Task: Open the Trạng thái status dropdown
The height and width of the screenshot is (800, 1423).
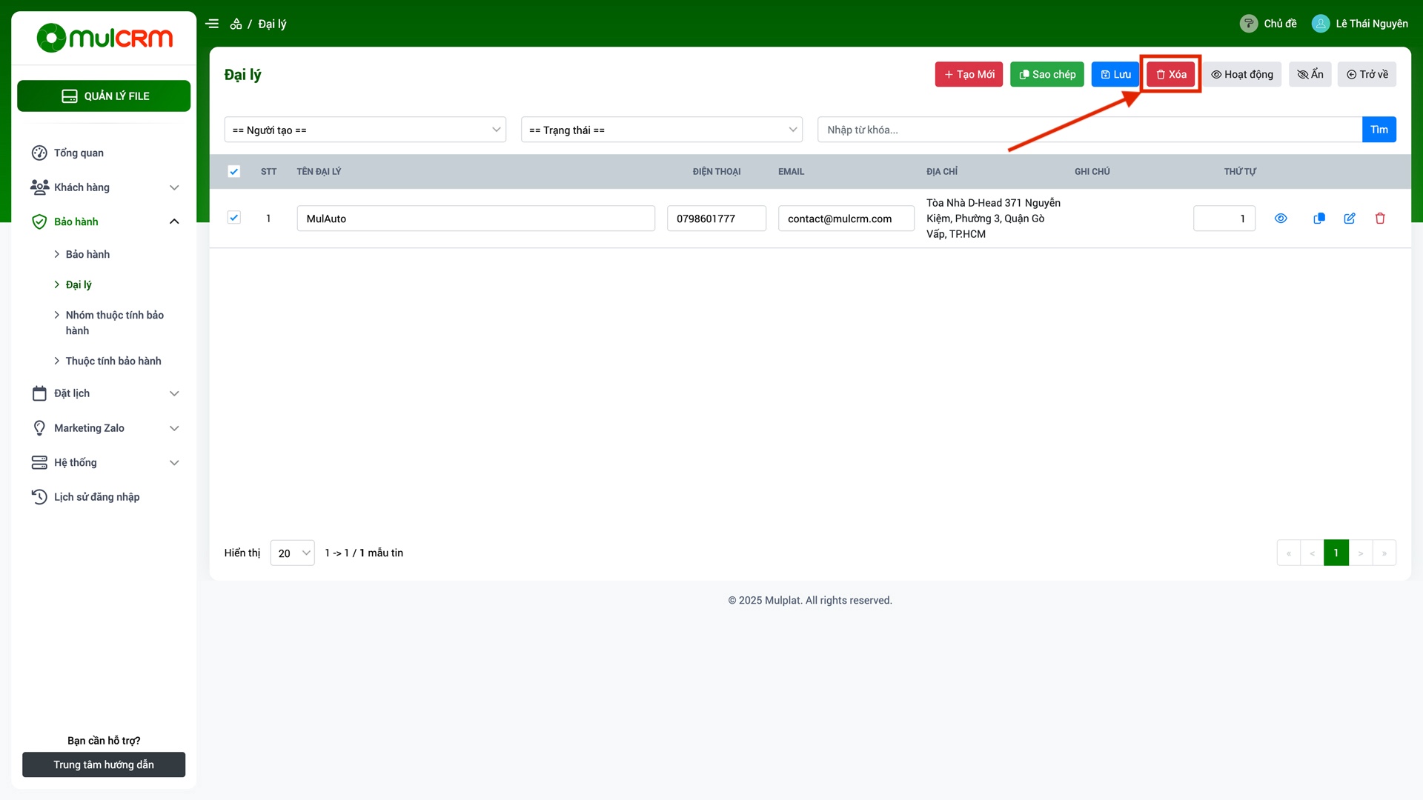Action: 662,130
